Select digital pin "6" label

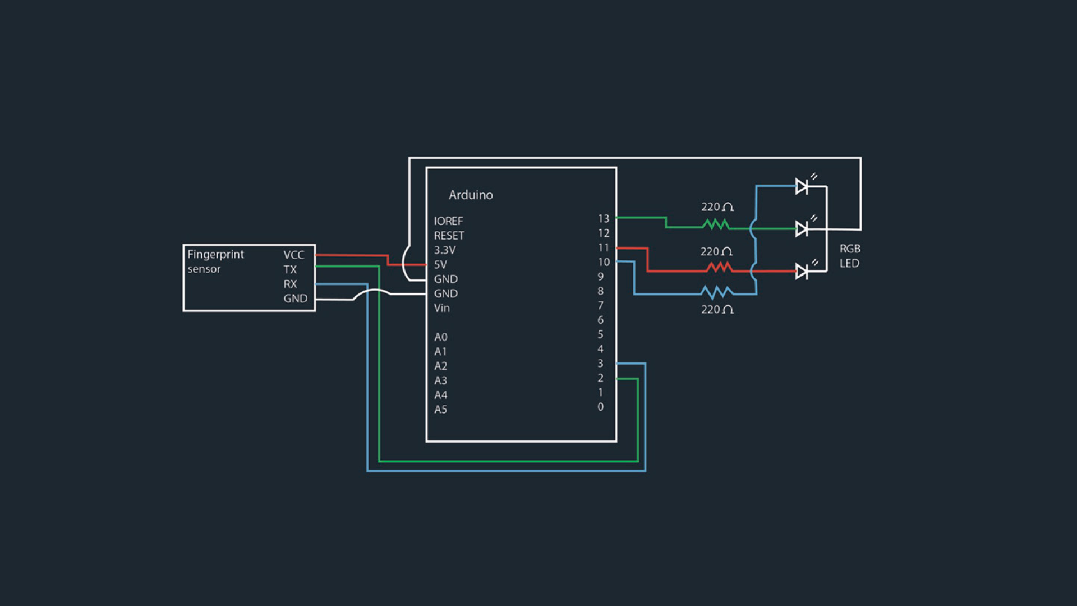coord(600,320)
